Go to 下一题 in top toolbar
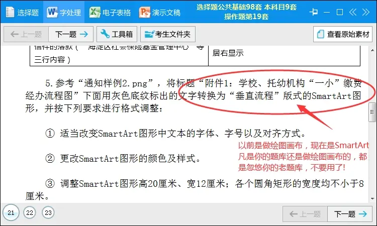Image resolution: width=377 pixels, height=226 pixels. [71, 34]
